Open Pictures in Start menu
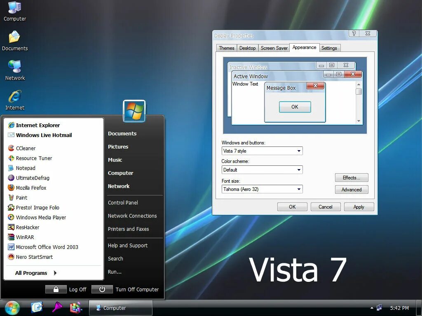This screenshot has height=316, width=422. [x=118, y=147]
